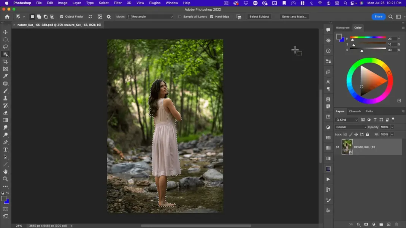Select the Lasso tool
Screen dimensions: 406x228
[x=5, y=47]
